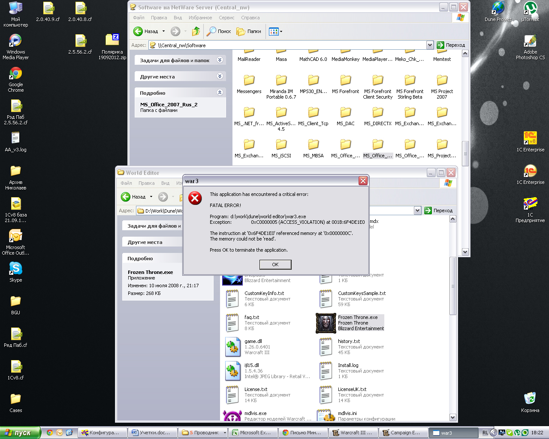This screenshot has width=549, height=439.
Task: Go up one folder level in Software window
Action: pyautogui.click(x=196, y=31)
